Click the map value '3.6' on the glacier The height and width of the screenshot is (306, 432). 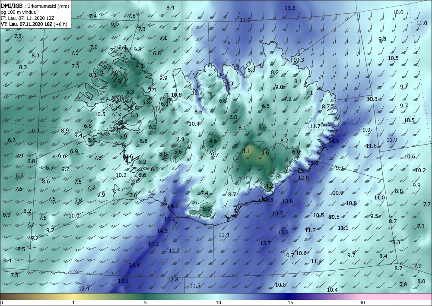265,153
